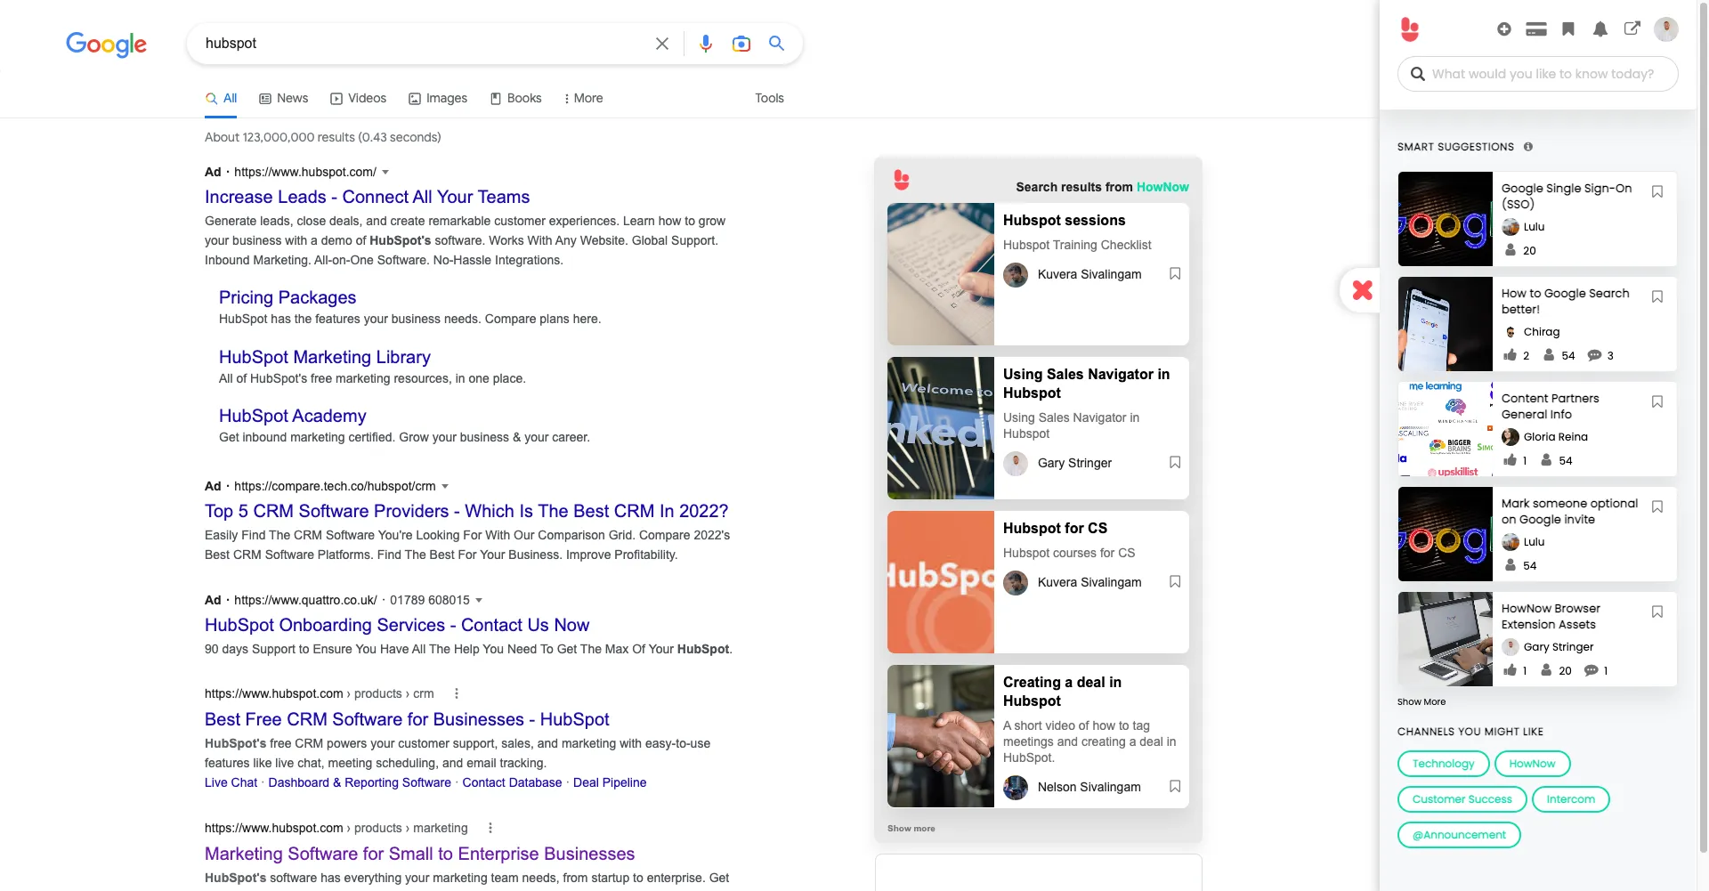This screenshot has height=891, width=1709.
Task: Click info icon beside Smart Suggestions
Action: 1528,147
